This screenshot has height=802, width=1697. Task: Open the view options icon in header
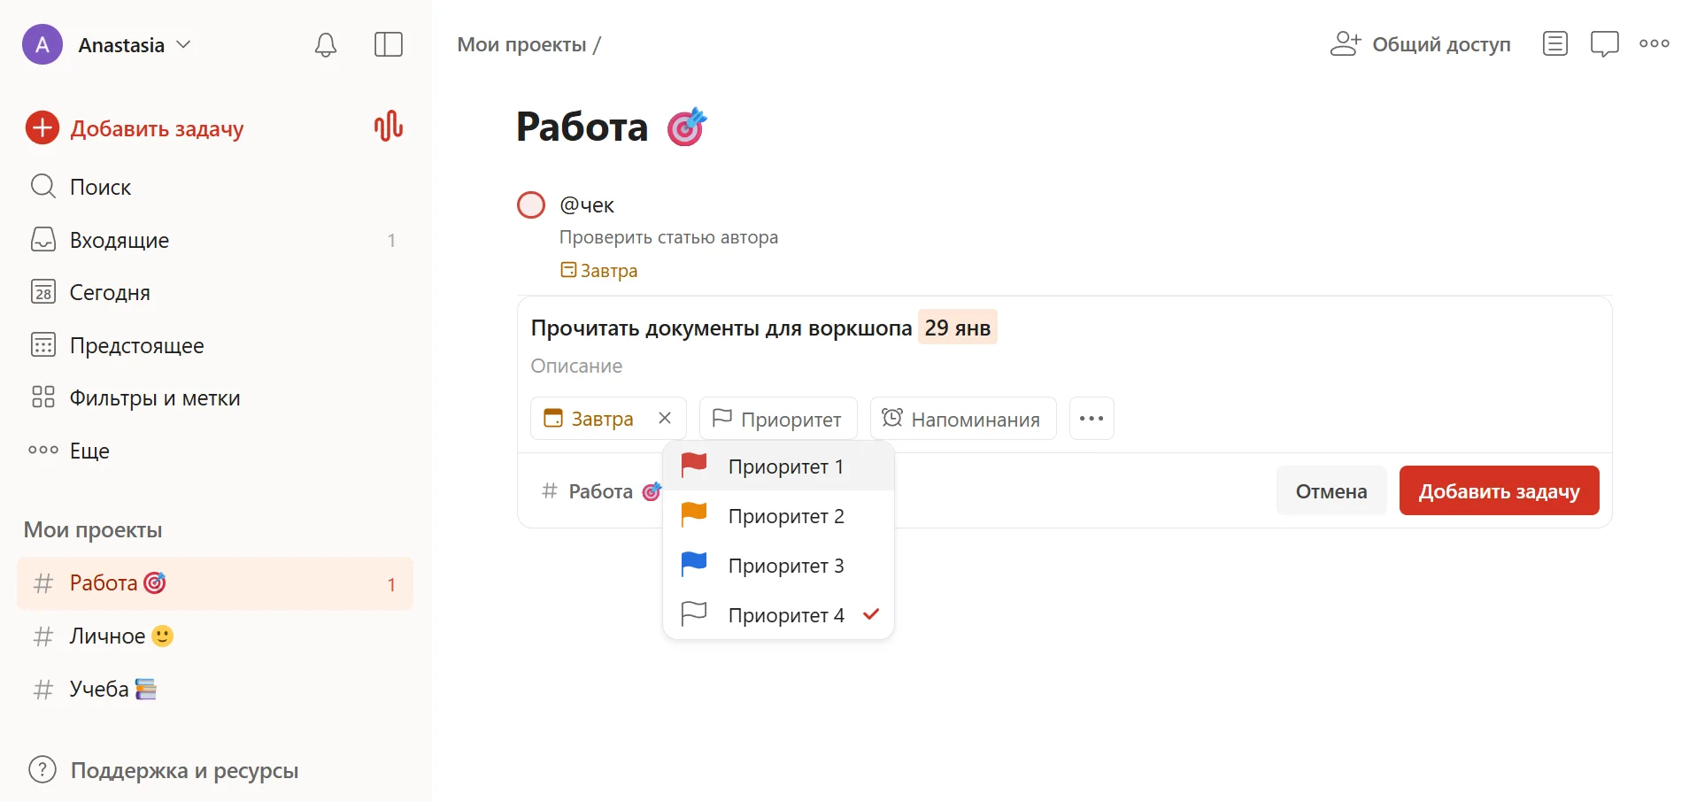click(1554, 43)
